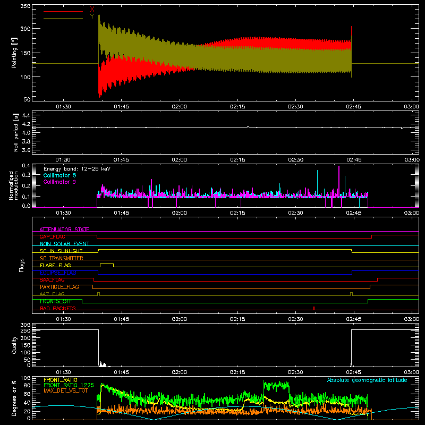Viewport: 425px width, 425px height.
Task: Click the 250 tick on Pointing axis
Action: click(25, 6)
